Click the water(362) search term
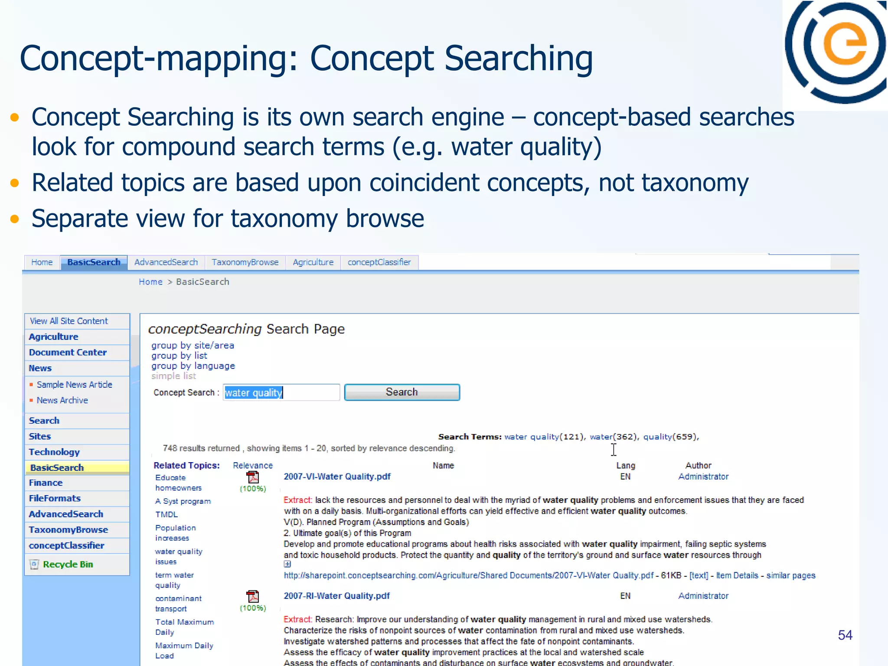 614,437
